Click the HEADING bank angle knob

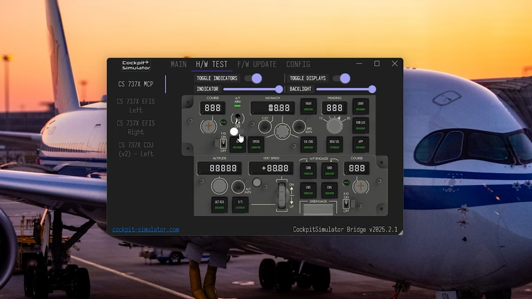coord(334,126)
